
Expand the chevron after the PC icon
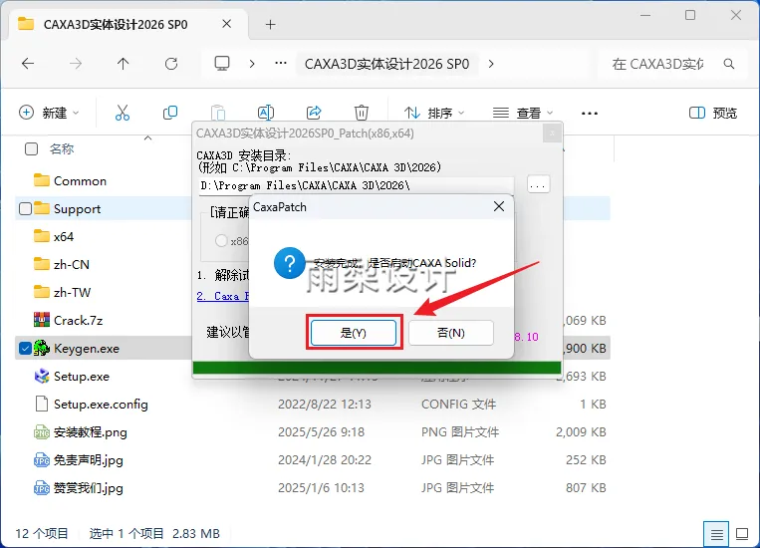(x=252, y=64)
